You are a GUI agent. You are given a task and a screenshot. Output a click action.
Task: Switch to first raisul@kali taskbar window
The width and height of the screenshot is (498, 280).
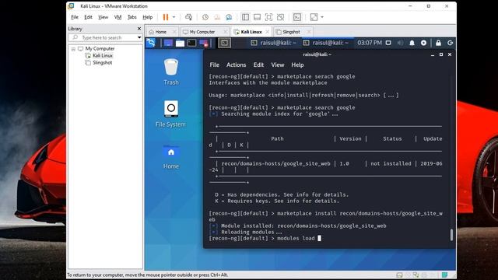tap(273, 43)
